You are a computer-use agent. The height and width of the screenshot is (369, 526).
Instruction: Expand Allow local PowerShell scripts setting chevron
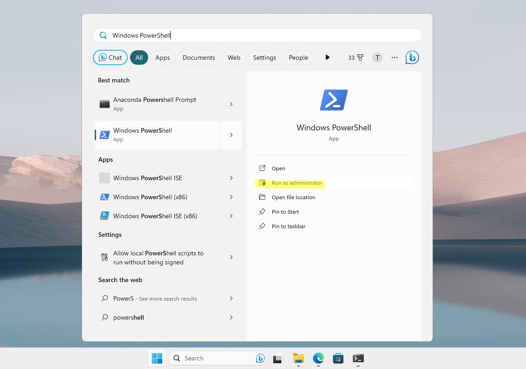pyautogui.click(x=231, y=257)
